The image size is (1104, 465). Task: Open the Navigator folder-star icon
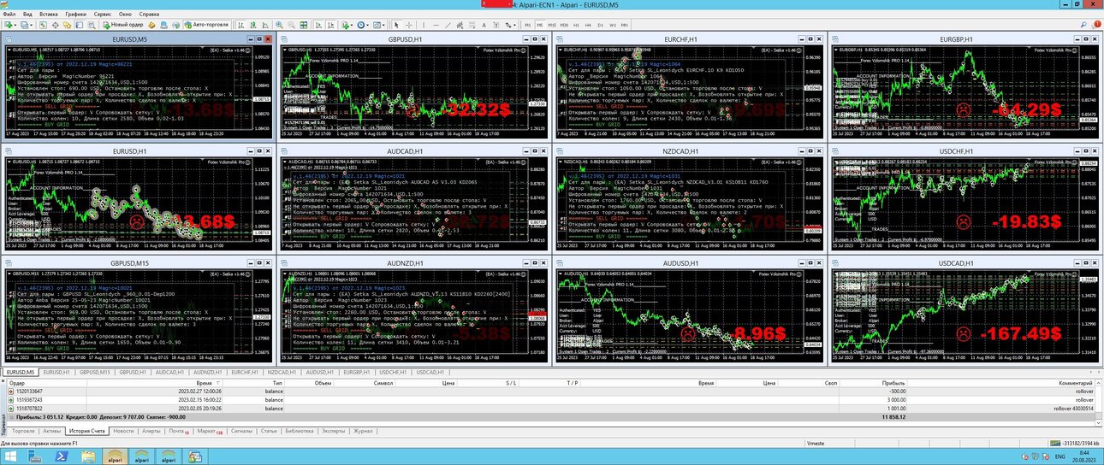pos(67,25)
